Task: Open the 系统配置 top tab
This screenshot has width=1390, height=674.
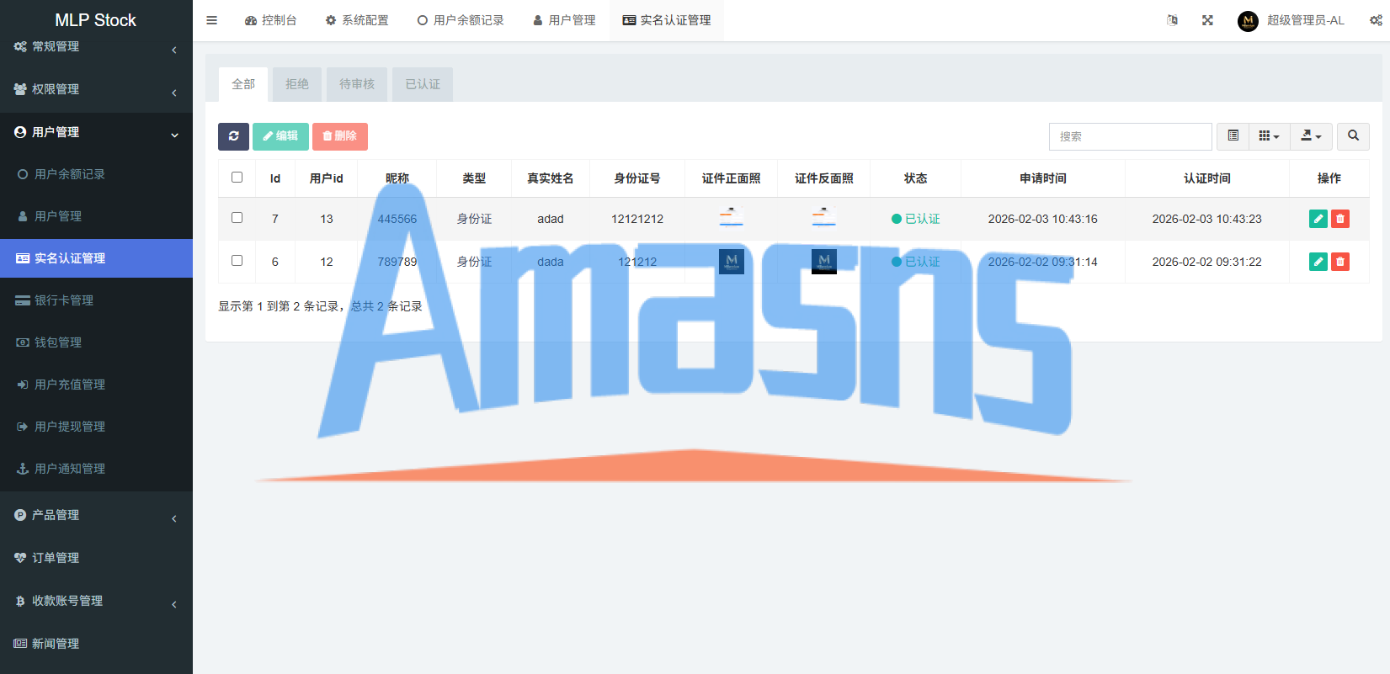Action: coord(357,20)
